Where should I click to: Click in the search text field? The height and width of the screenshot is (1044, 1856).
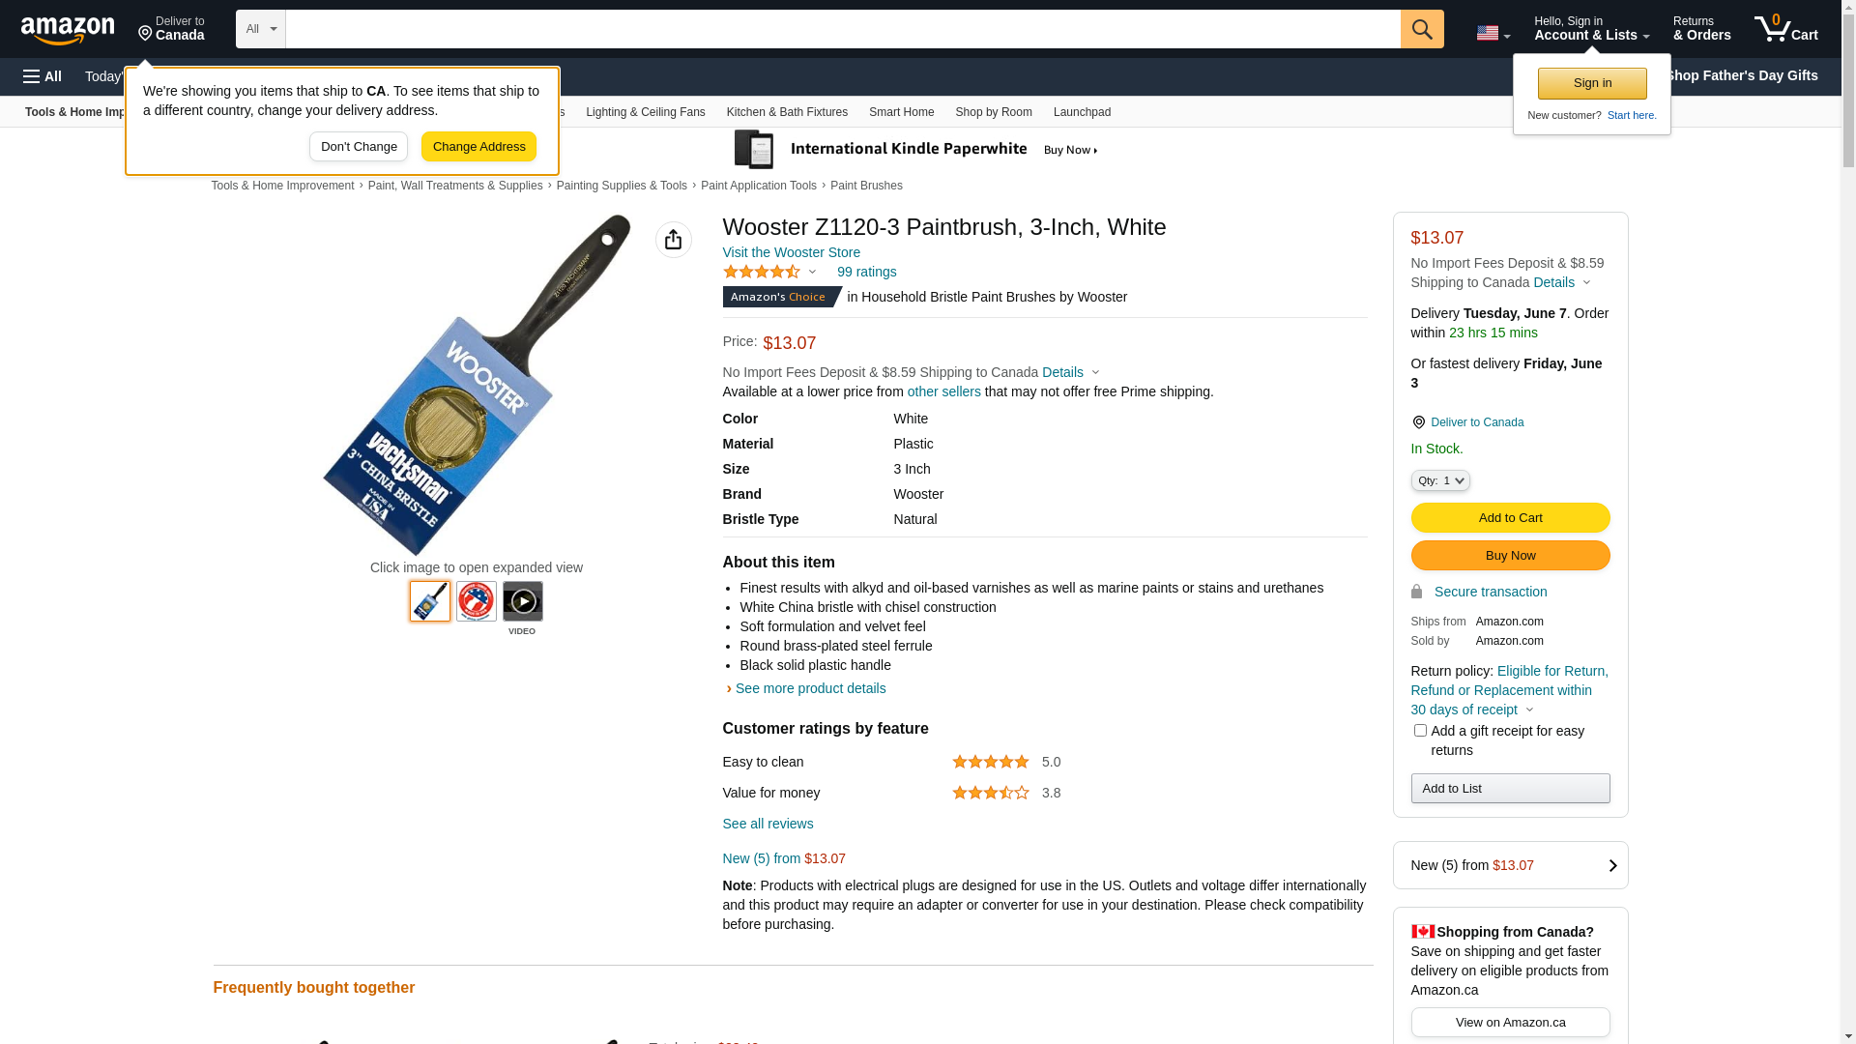tap(843, 29)
